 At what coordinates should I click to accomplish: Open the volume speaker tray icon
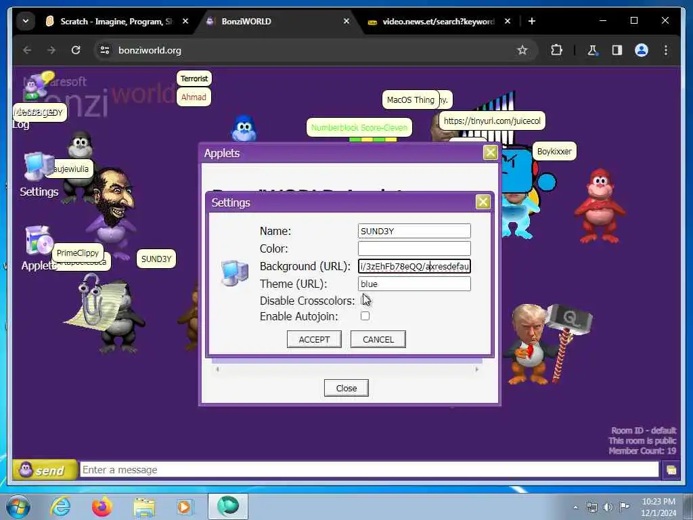(x=608, y=507)
